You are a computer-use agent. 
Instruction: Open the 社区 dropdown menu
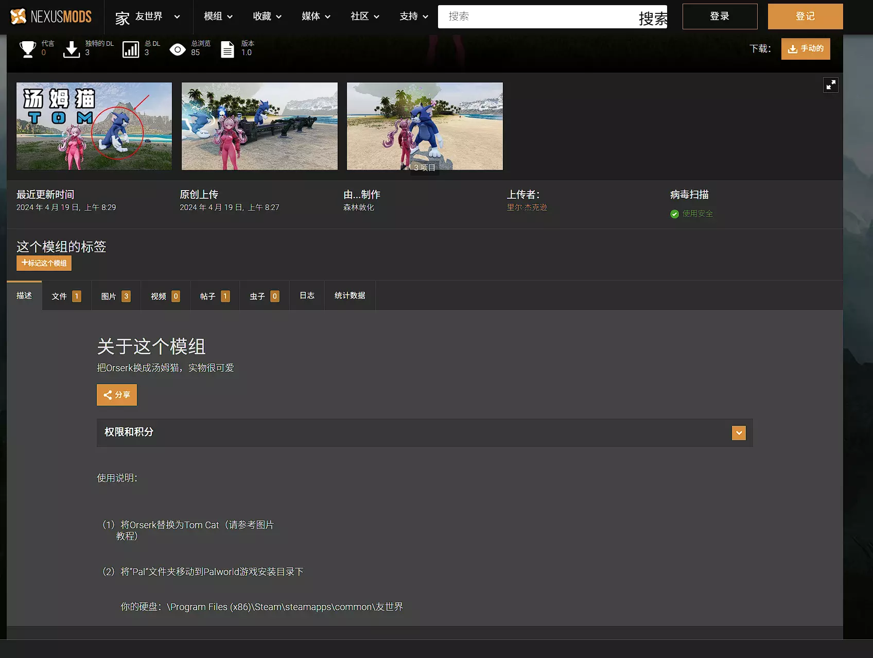pos(364,16)
